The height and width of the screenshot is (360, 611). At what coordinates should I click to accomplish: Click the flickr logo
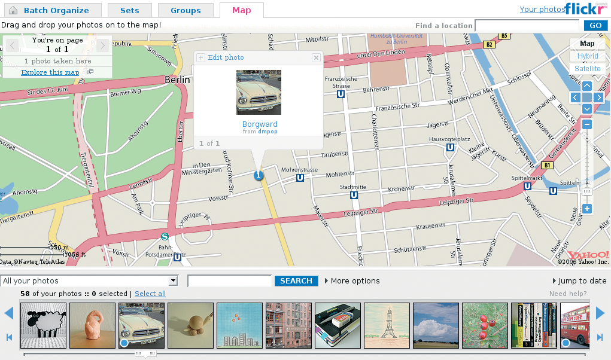click(586, 8)
